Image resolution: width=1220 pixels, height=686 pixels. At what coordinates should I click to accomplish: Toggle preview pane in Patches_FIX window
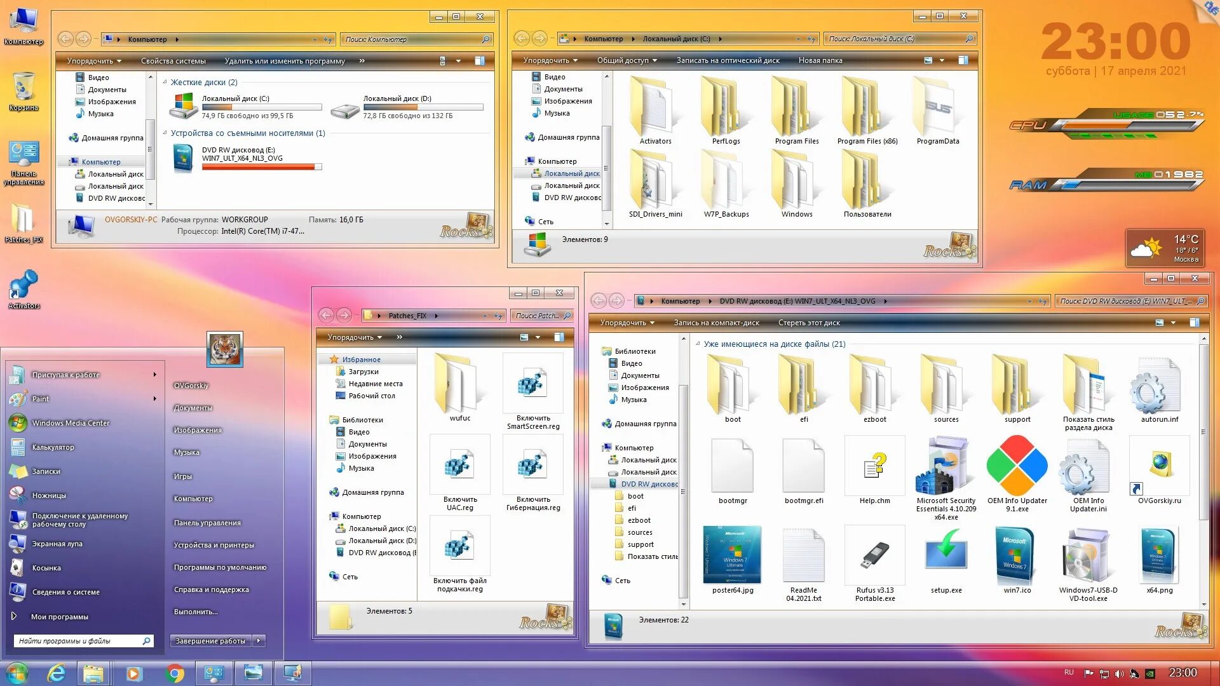click(x=559, y=337)
